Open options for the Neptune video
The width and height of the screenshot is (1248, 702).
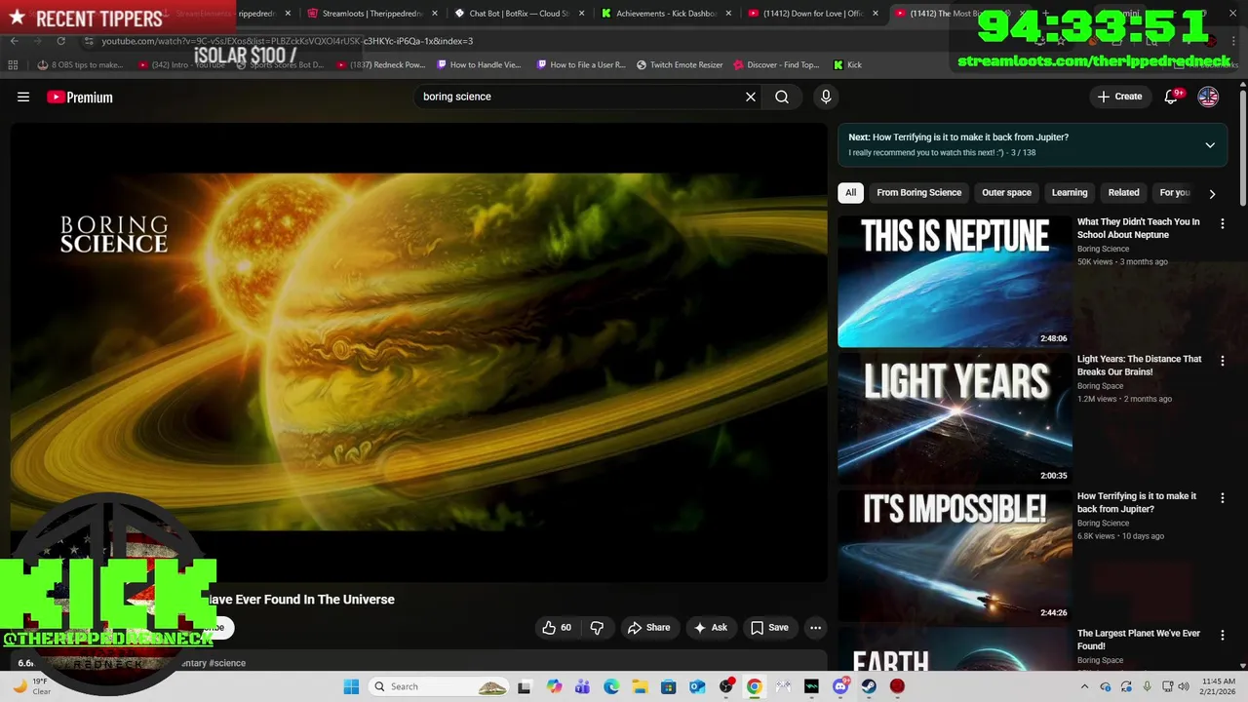point(1223,224)
